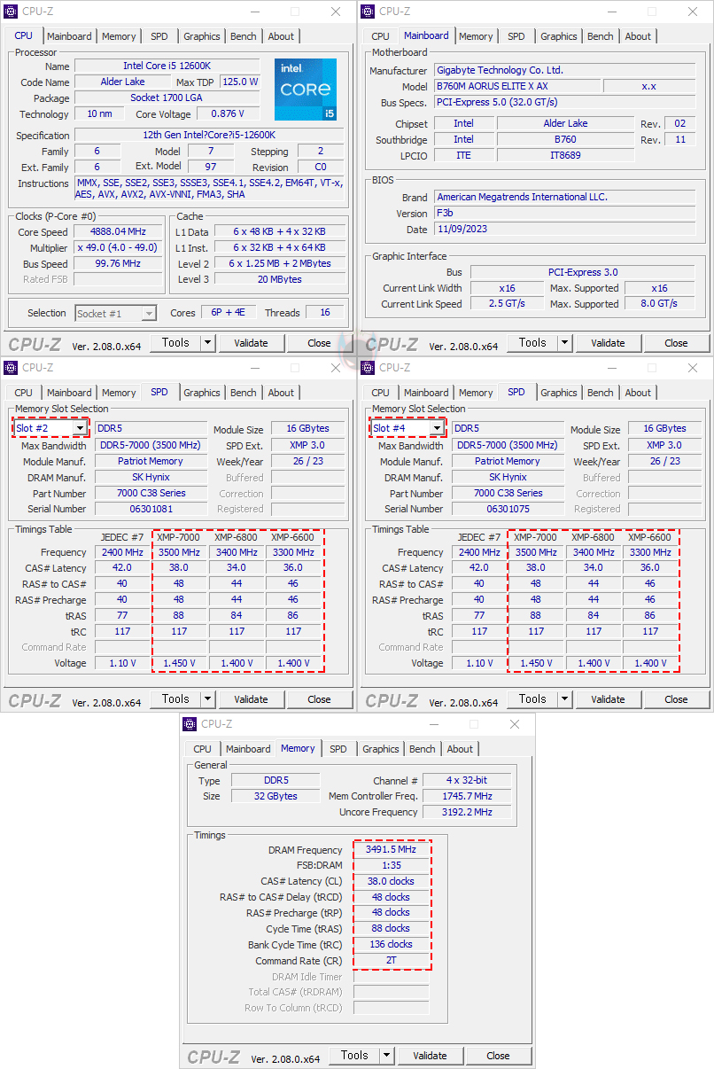This screenshot has width=714, height=1069.
Task: Click Manufacturer Gigabyte Technology Co. Ltd.
Action: coord(564,71)
